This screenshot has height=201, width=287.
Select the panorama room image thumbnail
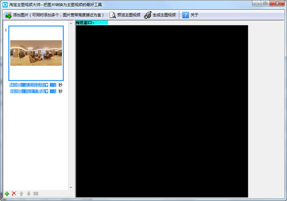pyautogui.click(x=36, y=53)
